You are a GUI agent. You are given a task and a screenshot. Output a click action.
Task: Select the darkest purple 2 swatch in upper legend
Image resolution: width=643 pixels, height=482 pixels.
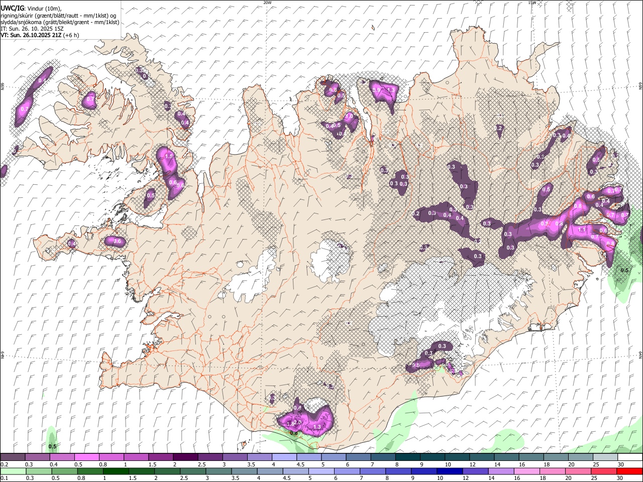point(185,457)
